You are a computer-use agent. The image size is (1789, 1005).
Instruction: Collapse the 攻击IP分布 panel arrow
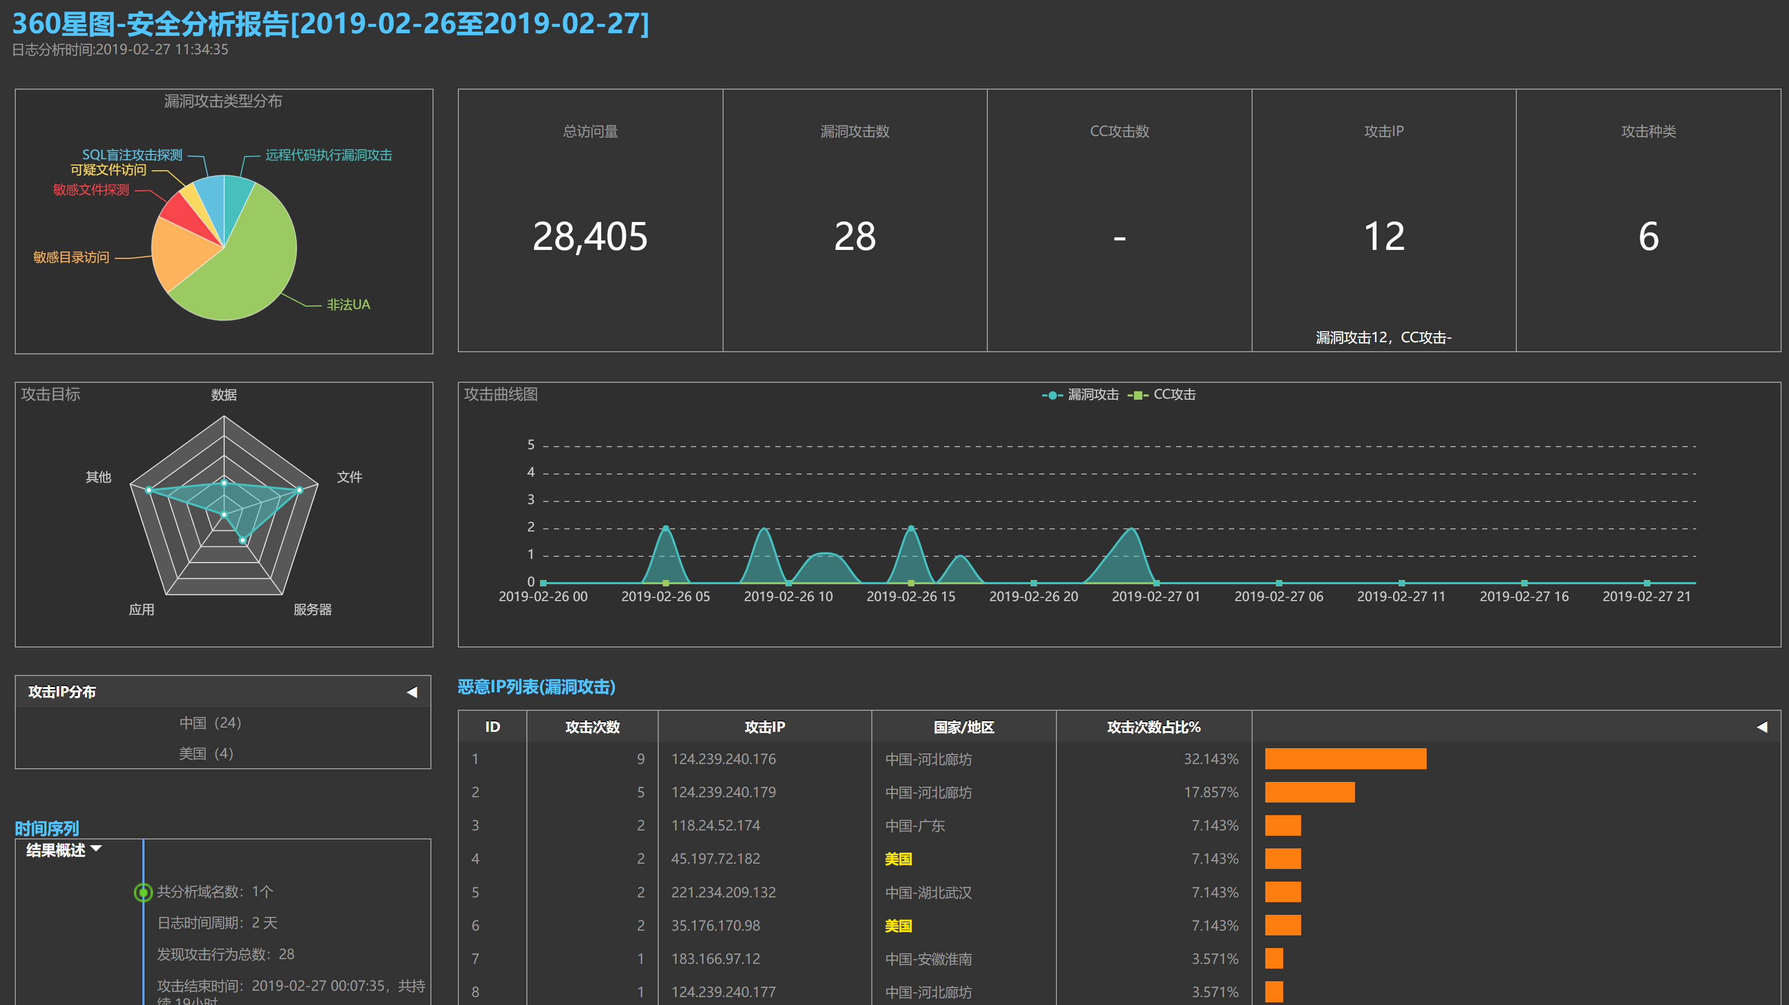pyautogui.click(x=412, y=692)
